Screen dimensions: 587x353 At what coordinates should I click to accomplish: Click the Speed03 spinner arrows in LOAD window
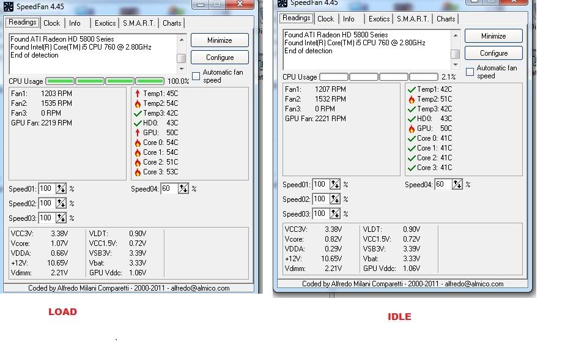pyautogui.click(x=61, y=218)
